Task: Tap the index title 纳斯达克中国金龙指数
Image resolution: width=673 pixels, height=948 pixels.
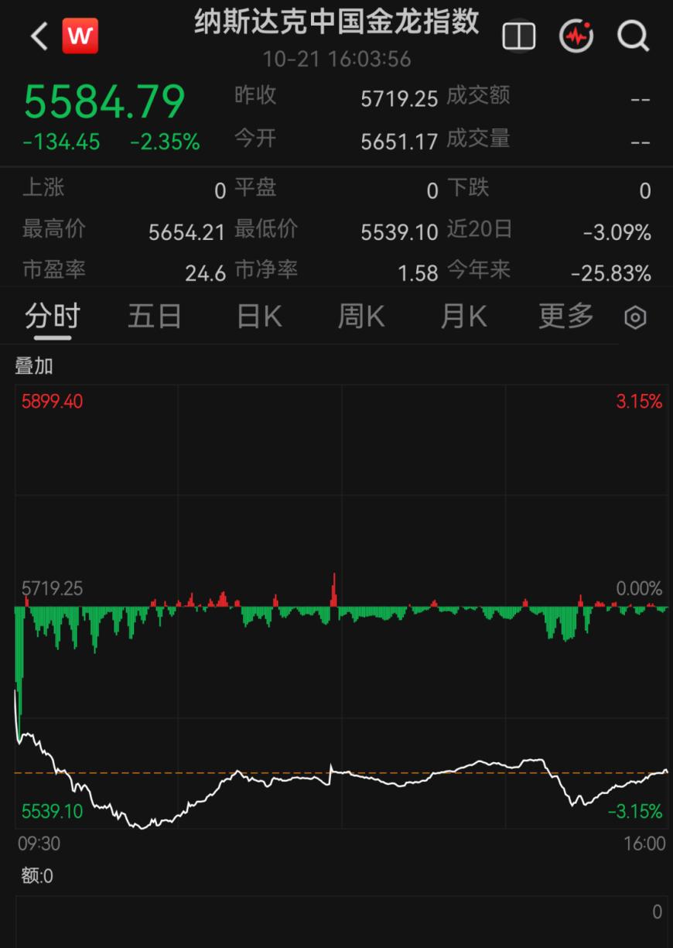Action: (337, 22)
